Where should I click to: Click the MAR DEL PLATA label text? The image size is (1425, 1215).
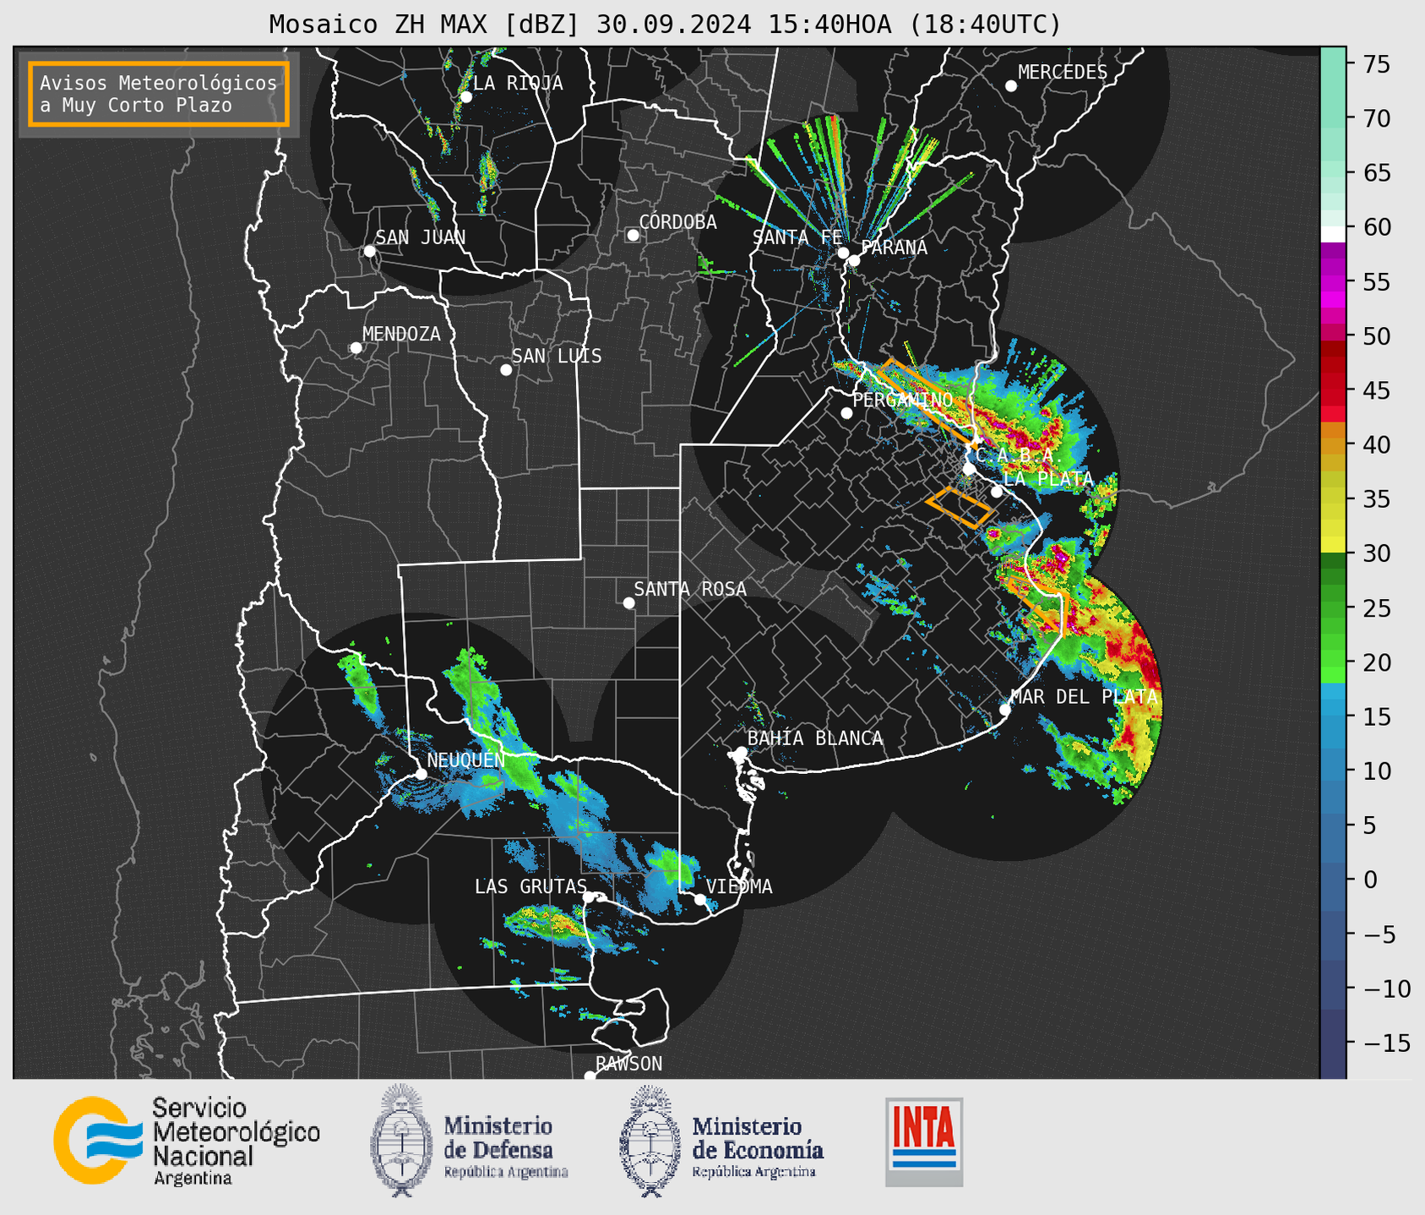pos(1084,697)
